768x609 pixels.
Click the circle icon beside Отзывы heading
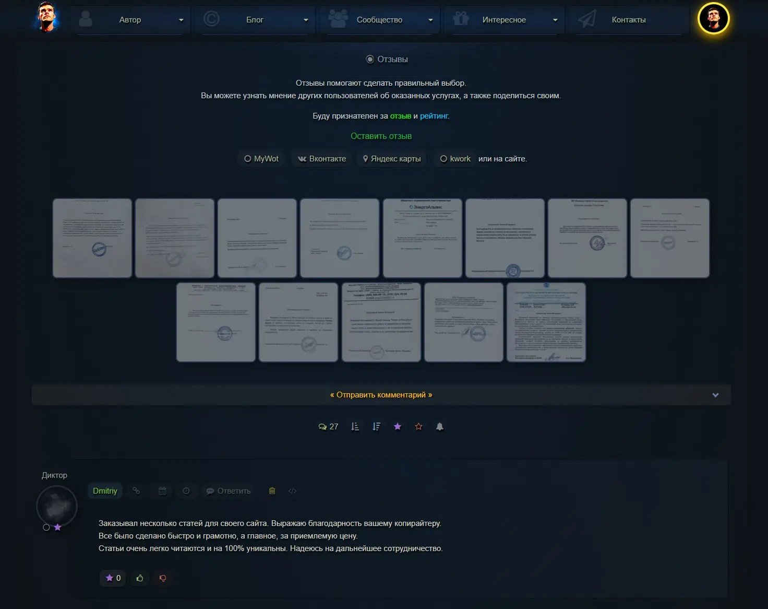[370, 60]
